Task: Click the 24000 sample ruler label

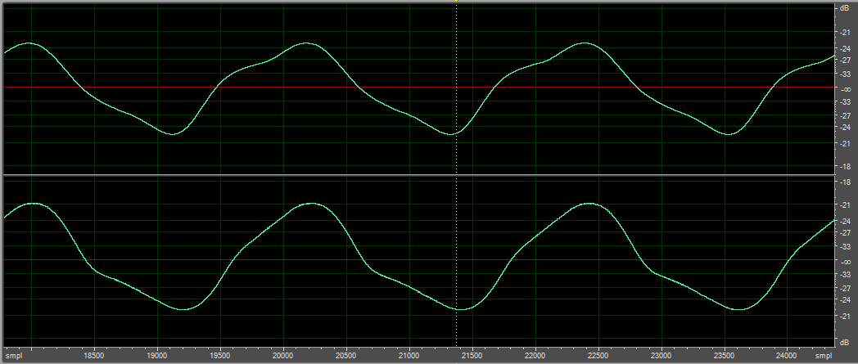Action: click(x=787, y=356)
